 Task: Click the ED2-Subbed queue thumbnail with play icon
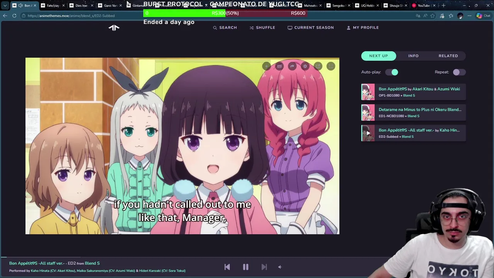point(368,133)
